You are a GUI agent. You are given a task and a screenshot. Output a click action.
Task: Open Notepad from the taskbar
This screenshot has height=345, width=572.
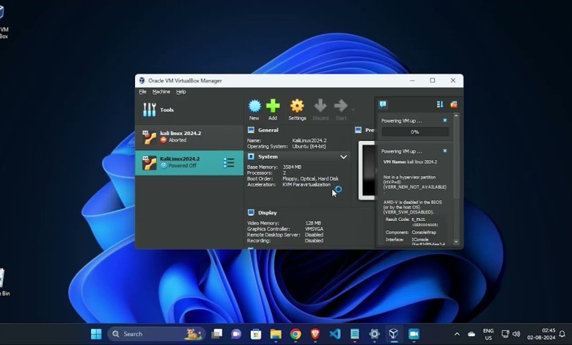tap(355, 334)
